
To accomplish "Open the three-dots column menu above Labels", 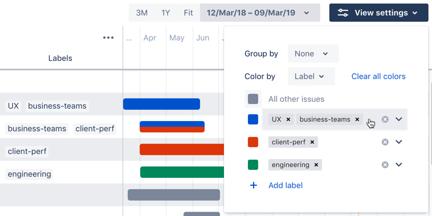I will pyautogui.click(x=108, y=38).
